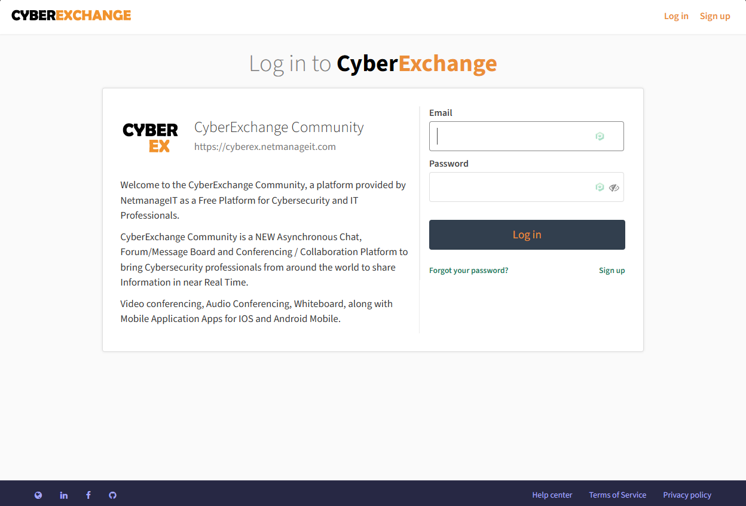Open the globe website icon in footer
The height and width of the screenshot is (506, 746).
point(38,495)
